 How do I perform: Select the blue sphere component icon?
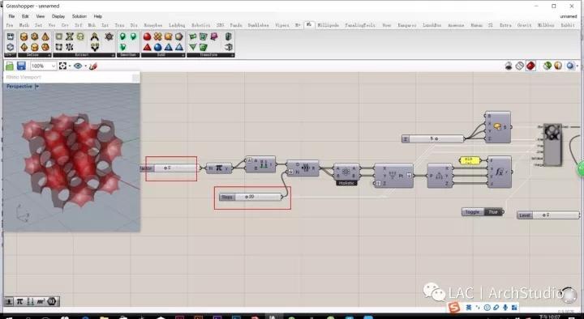[x=158, y=47]
